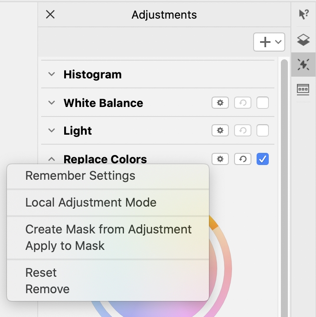
Task: Choose Remember Settings from the menu
Action: pyautogui.click(x=80, y=176)
